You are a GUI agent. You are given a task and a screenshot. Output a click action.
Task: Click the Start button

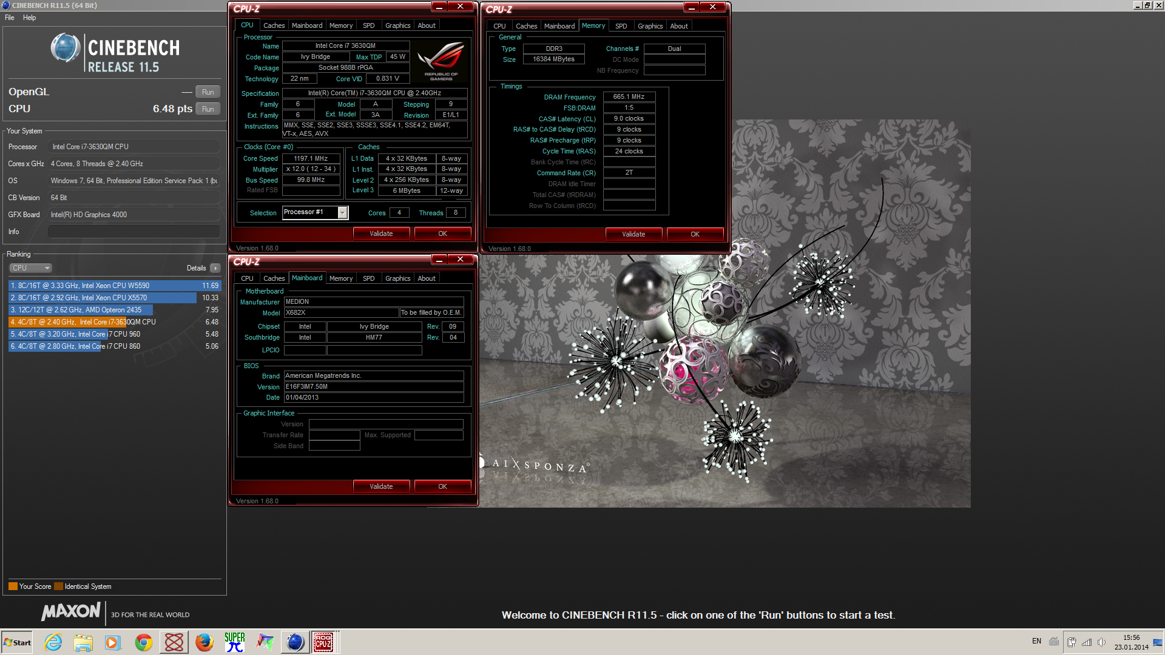point(18,642)
